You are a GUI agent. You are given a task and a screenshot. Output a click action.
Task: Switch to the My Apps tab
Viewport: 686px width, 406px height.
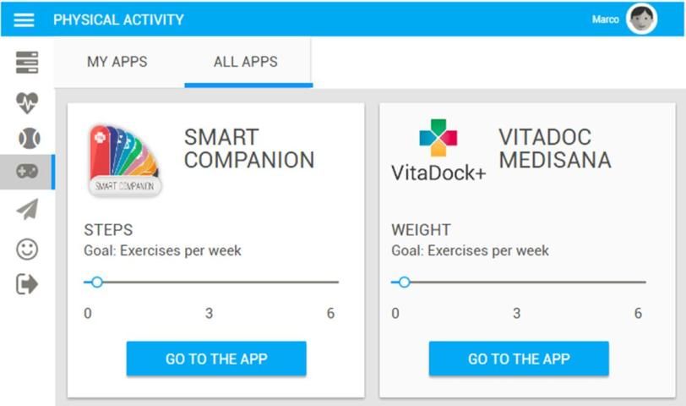(117, 62)
